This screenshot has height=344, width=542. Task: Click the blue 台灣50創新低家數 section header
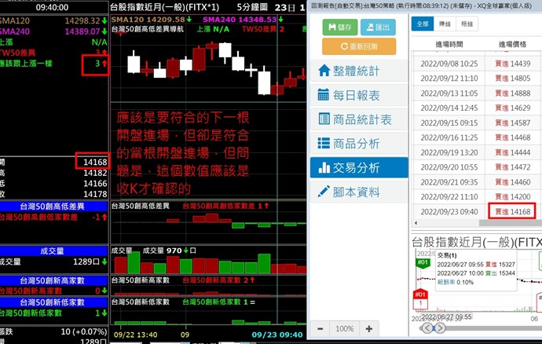(x=53, y=302)
